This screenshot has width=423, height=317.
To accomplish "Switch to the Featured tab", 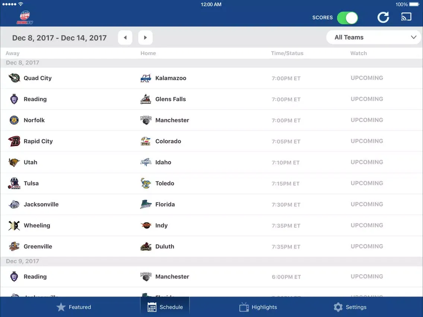I will coord(74,307).
